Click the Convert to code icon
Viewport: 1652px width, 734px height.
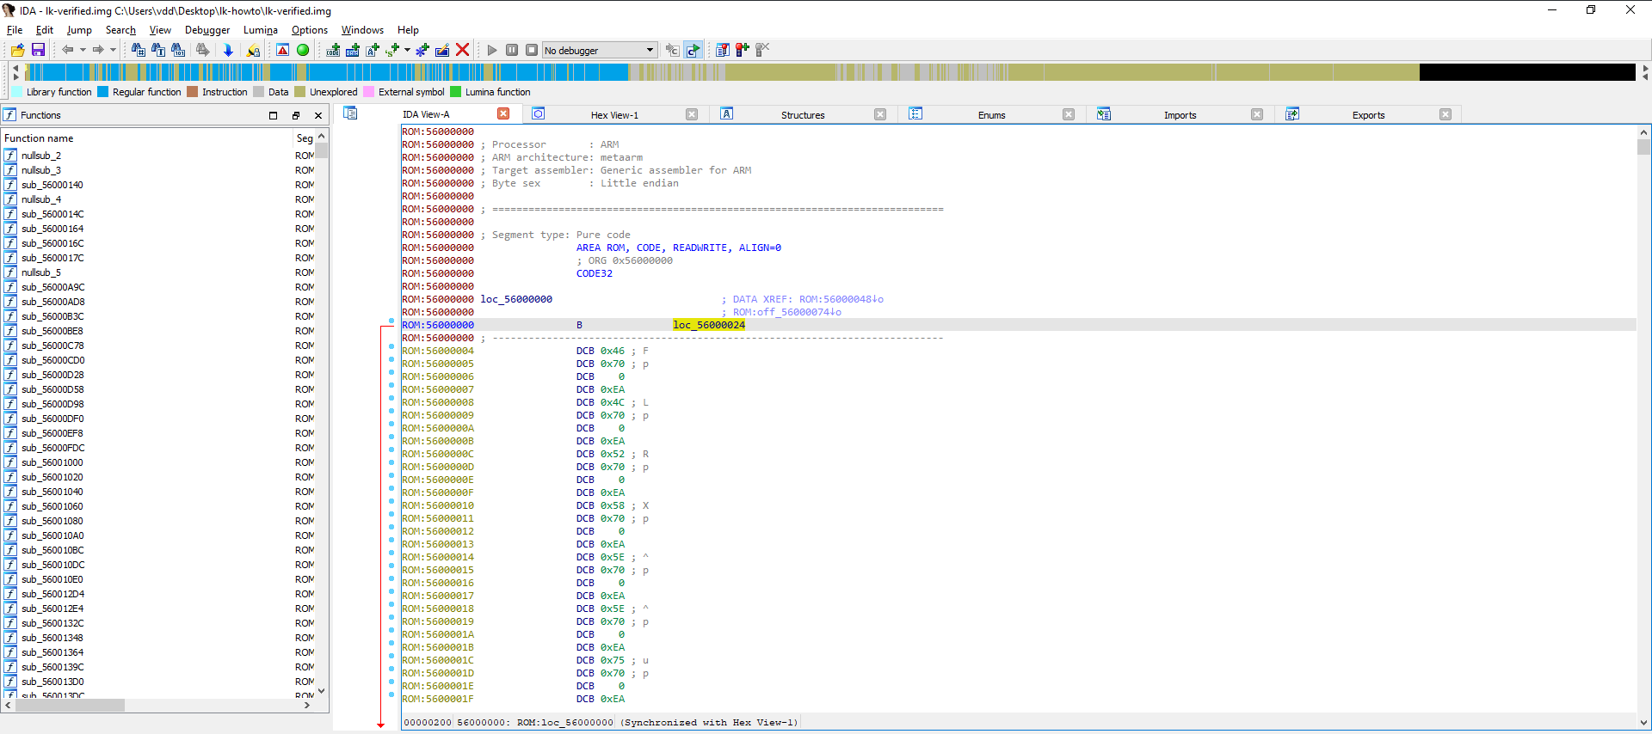(333, 50)
